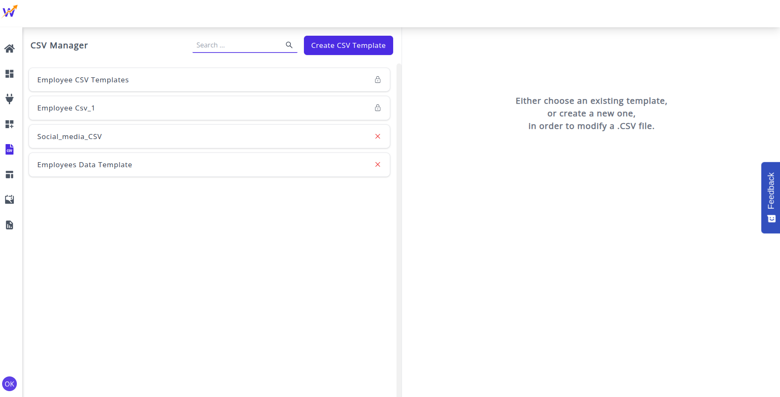Open the Social_media_CSV template
780x397 pixels.
click(x=69, y=137)
